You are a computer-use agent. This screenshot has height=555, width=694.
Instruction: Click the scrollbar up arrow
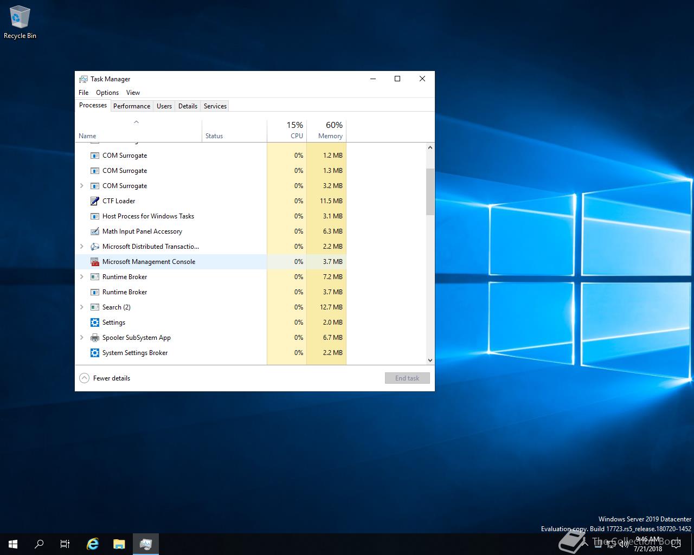tap(430, 147)
